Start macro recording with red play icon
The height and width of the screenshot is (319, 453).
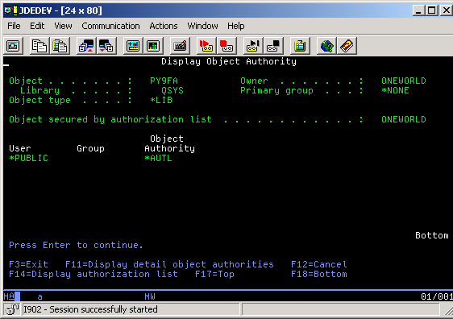coord(206,46)
